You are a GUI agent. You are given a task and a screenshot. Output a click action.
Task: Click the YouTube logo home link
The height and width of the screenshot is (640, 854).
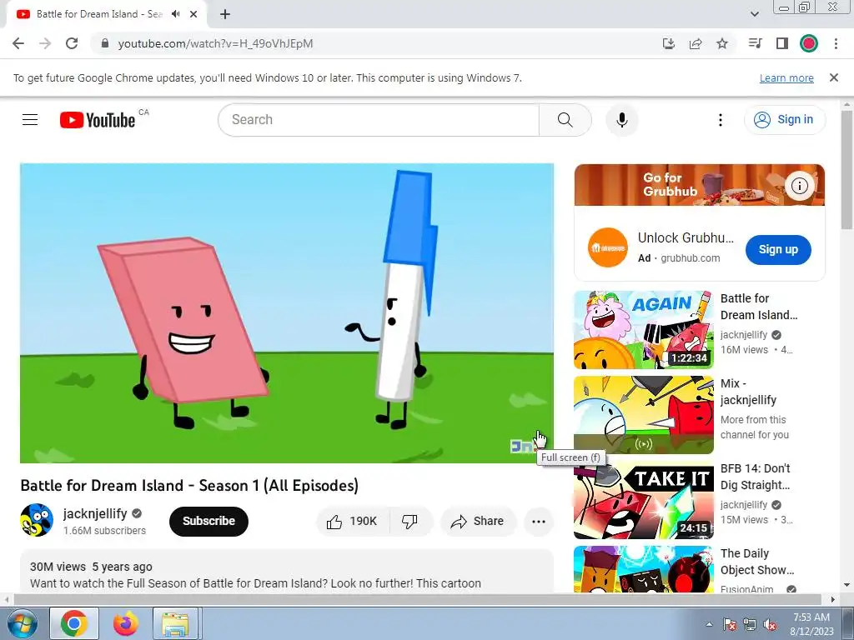(98, 120)
